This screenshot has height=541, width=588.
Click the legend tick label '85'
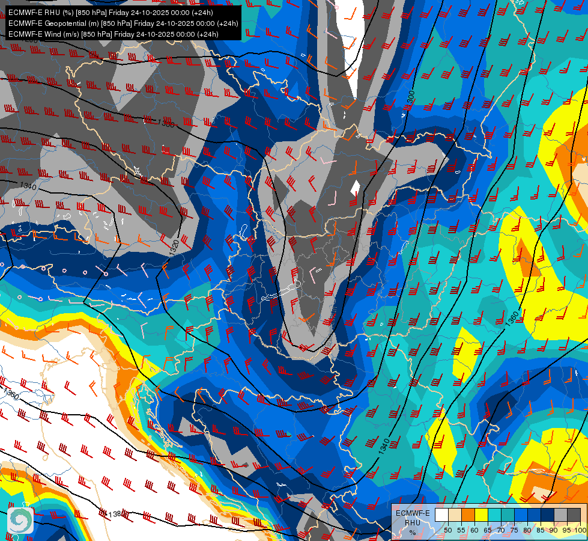click(541, 530)
